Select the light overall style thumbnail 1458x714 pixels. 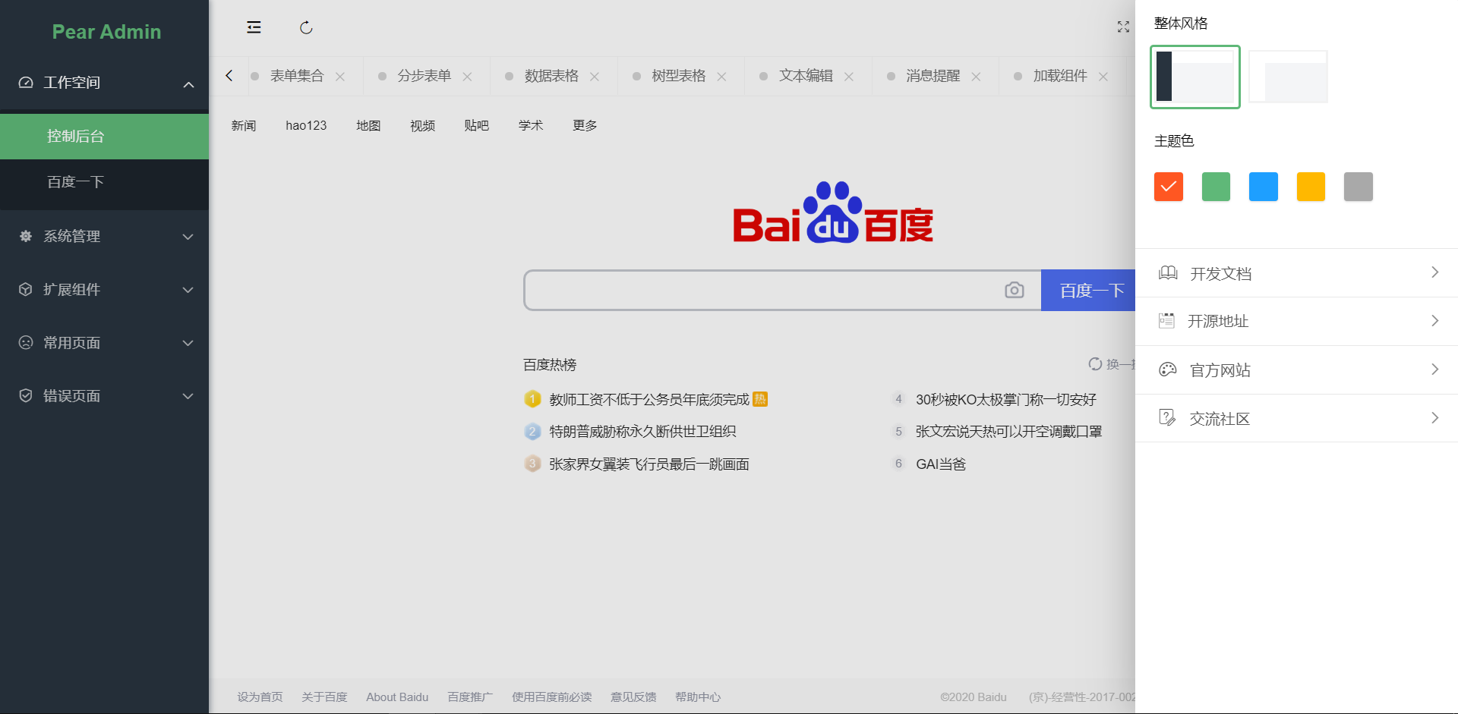coord(1288,77)
